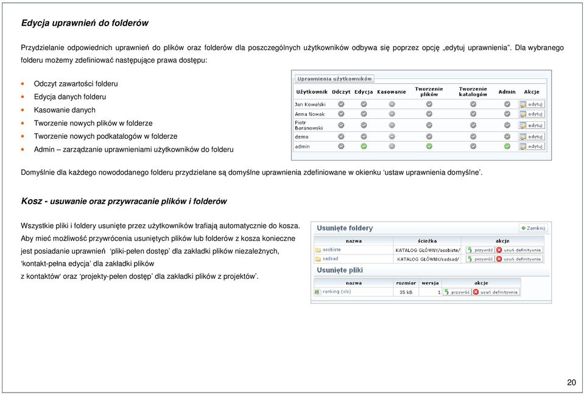Click admin user's Tworzenie katalogów gray icon

(473, 146)
